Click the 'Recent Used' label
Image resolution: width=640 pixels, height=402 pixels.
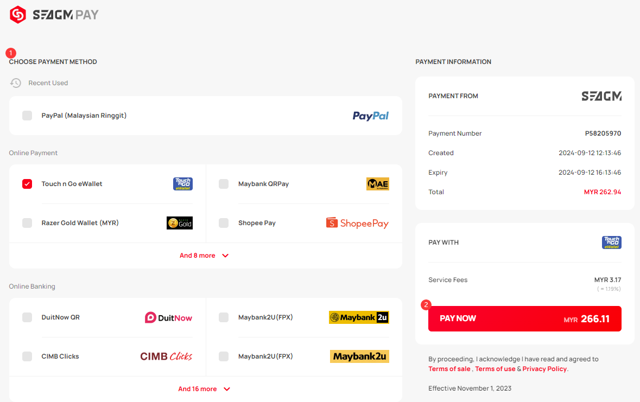(48, 83)
